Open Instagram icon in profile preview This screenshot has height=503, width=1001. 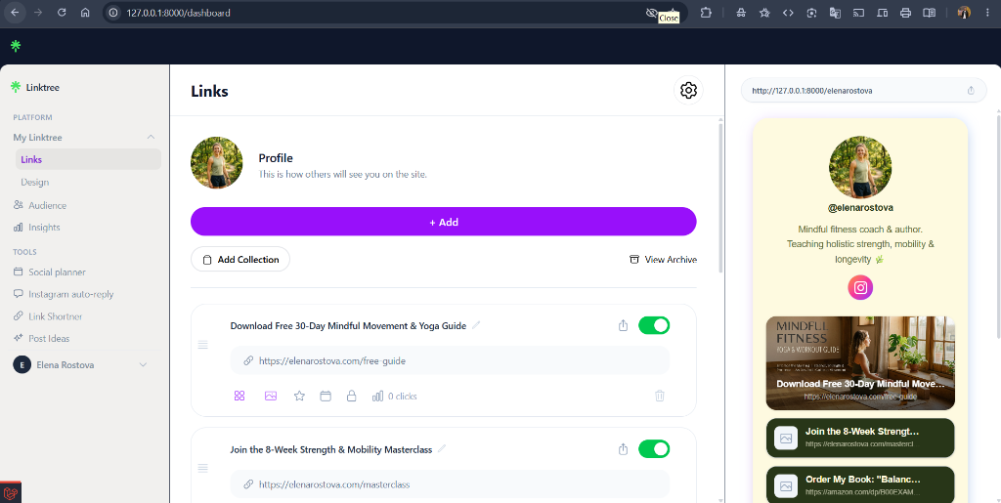pos(860,287)
